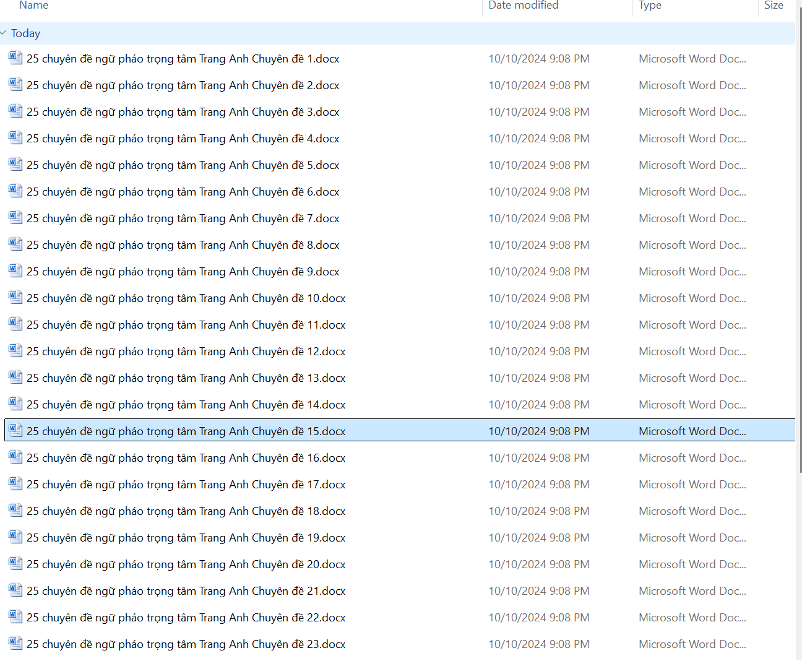Click the Word icon for Chuyên đề 19.docx

[15, 537]
